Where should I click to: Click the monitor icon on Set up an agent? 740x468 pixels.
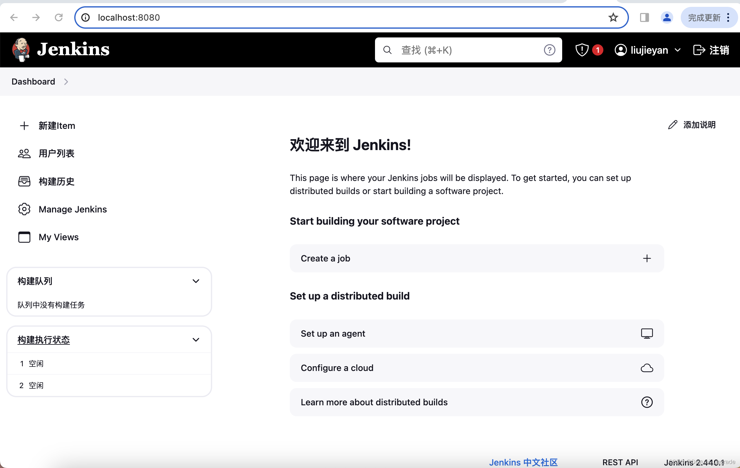[x=647, y=334]
